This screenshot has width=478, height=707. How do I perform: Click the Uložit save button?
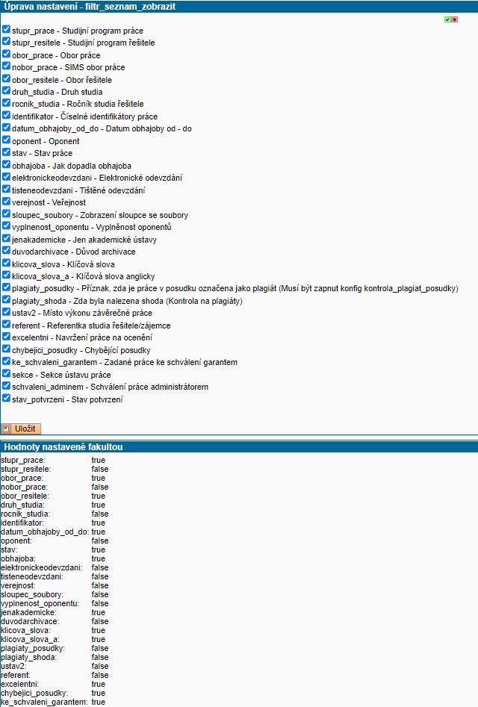click(x=21, y=429)
